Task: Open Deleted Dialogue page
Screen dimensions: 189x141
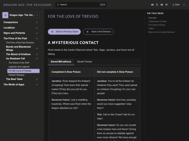Action: click(16, 75)
